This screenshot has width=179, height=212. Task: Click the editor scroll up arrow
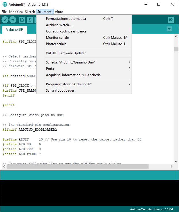tap(176, 36)
